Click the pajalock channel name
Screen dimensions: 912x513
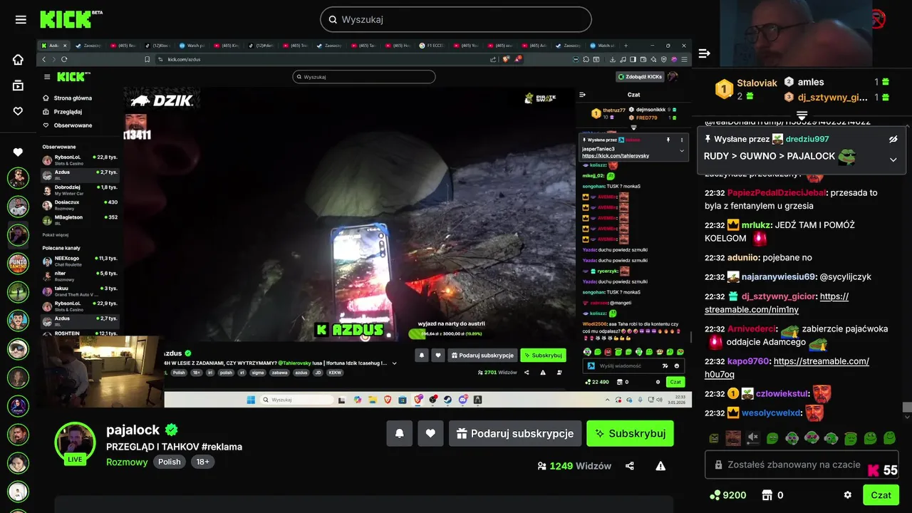pos(133,430)
